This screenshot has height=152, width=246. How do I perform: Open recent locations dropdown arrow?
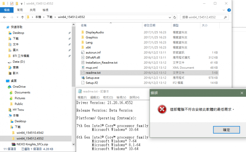coord(17,17)
